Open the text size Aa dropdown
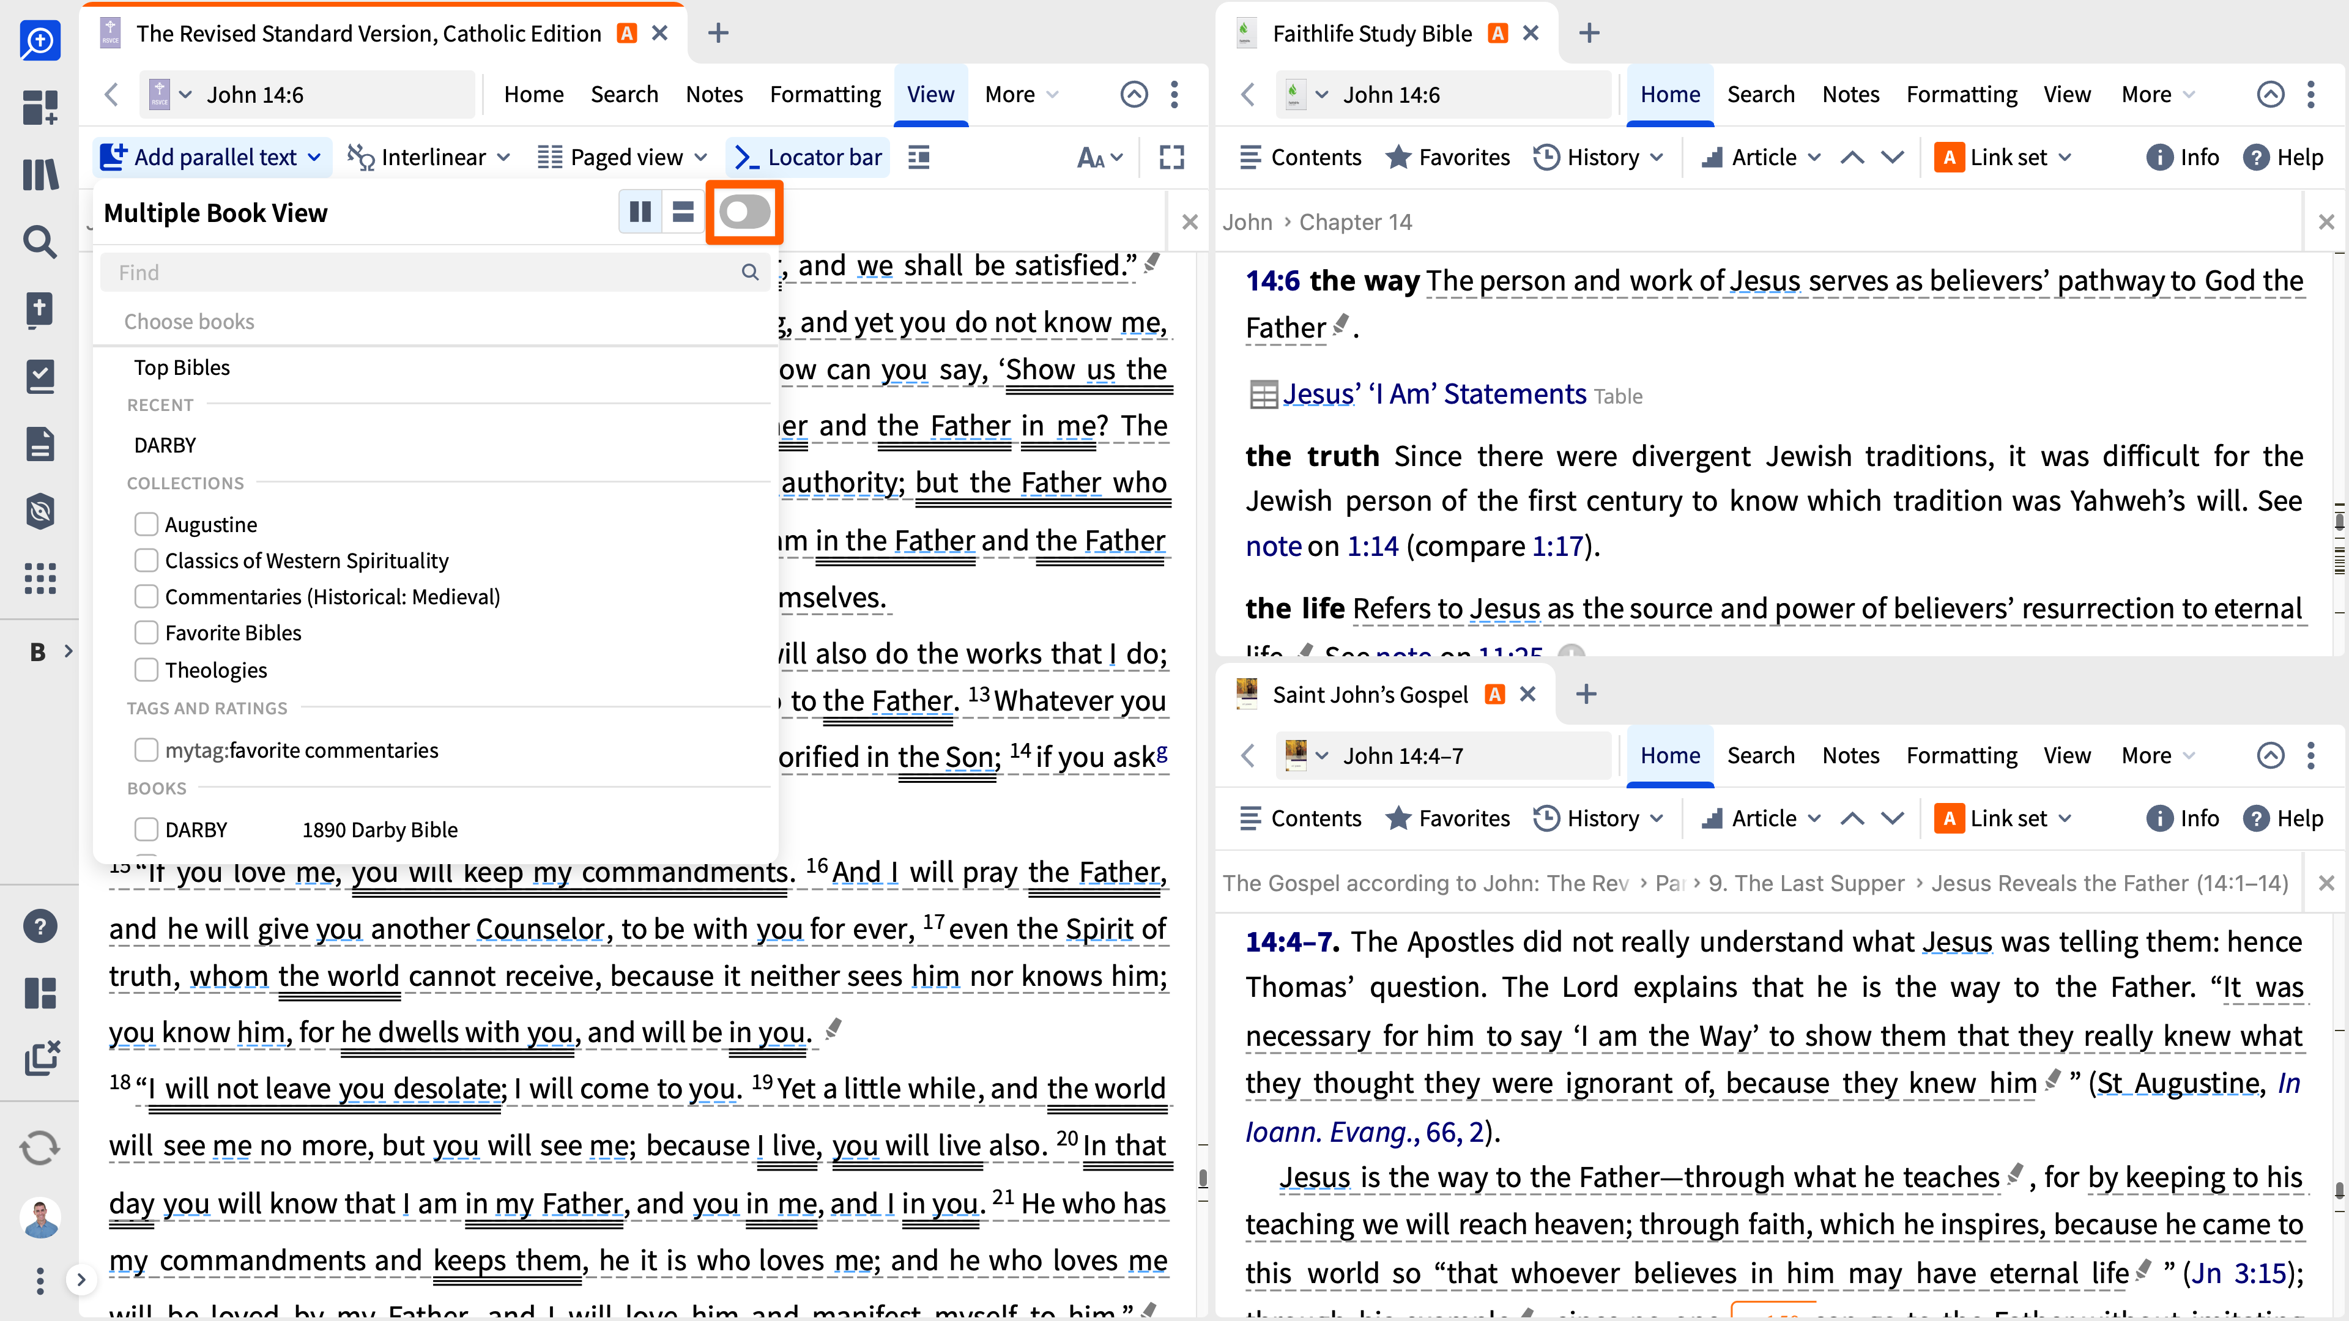The width and height of the screenshot is (2349, 1321). point(1100,158)
